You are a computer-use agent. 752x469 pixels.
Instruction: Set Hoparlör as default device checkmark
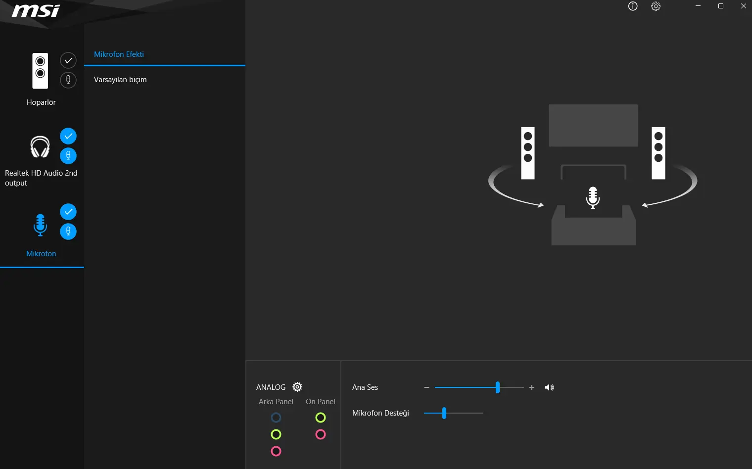[x=68, y=60]
